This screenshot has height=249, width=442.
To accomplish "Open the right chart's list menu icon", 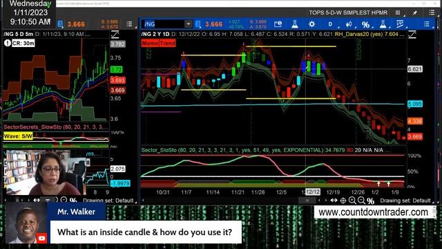I will (x=427, y=24).
